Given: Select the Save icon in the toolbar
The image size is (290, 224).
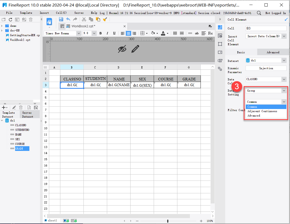Looking at the screenshot, I should pos(61,19).
